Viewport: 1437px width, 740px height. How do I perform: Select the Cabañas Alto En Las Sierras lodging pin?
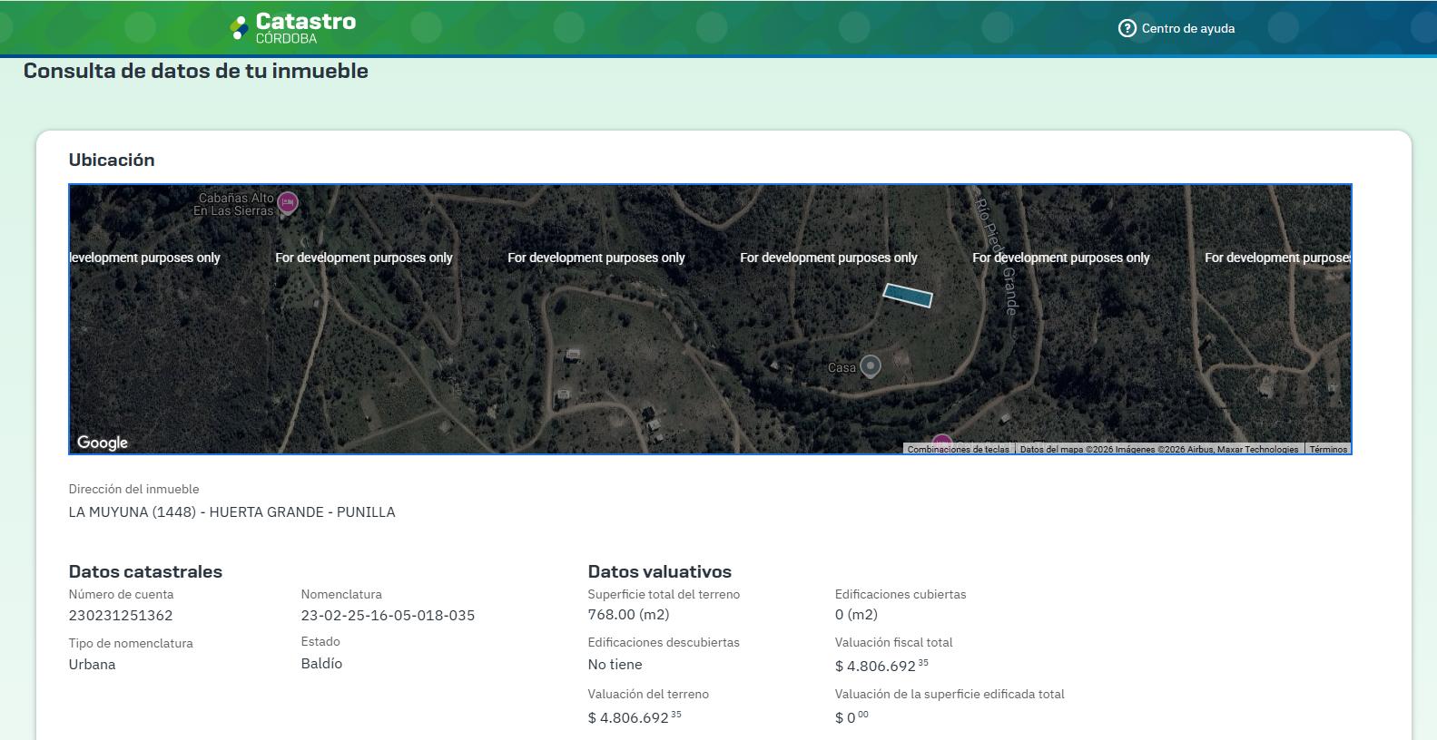pyautogui.click(x=288, y=203)
